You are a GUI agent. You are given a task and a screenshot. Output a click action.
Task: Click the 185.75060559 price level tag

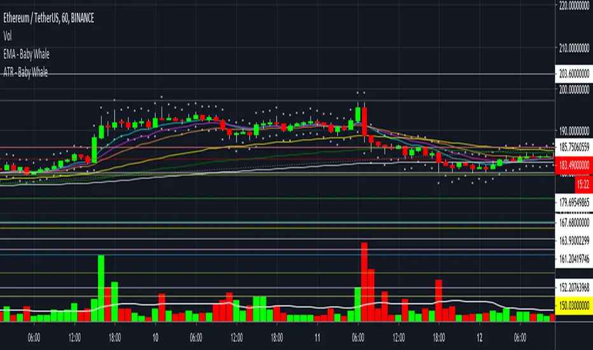[x=574, y=147]
